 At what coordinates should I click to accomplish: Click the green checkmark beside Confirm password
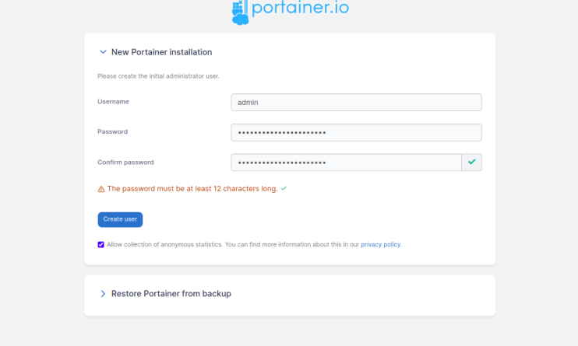(x=471, y=163)
